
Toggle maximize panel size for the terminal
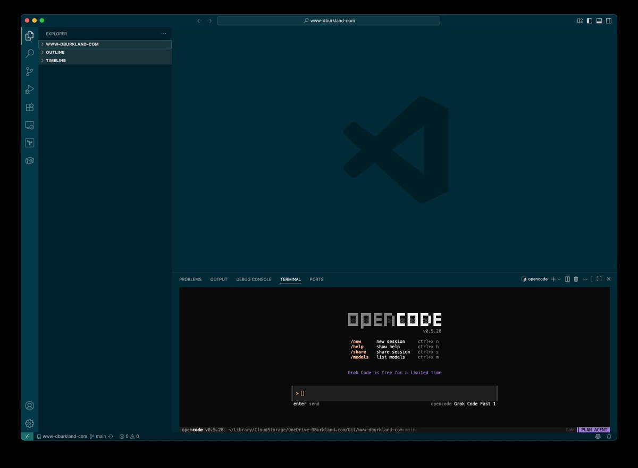pos(599,278)
